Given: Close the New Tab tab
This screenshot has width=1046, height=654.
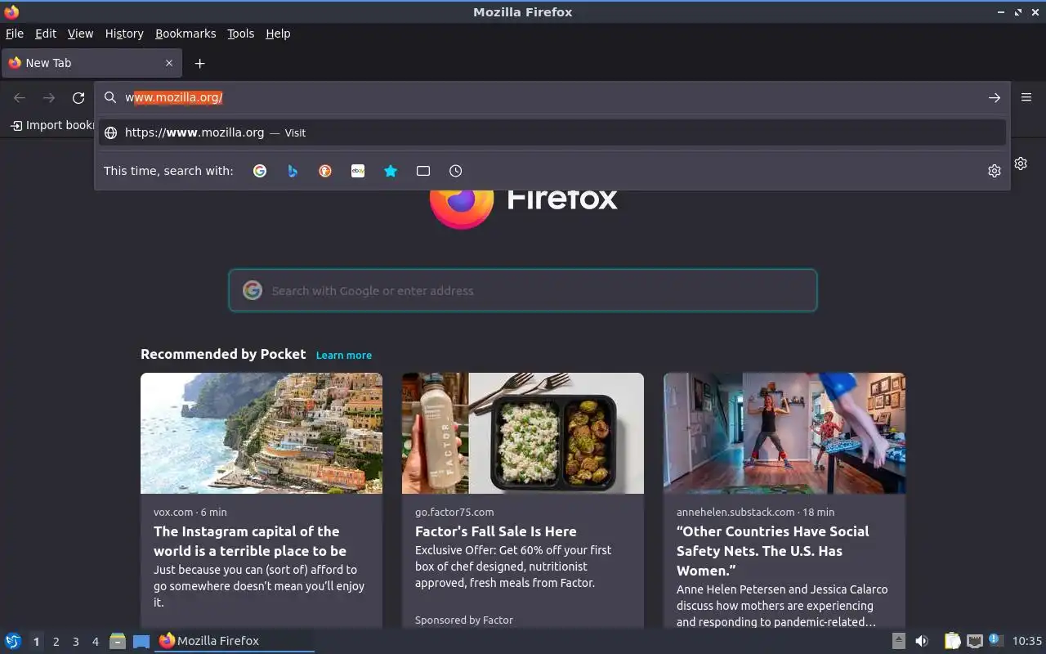Looking at the screenshot, I should (169, 63).
